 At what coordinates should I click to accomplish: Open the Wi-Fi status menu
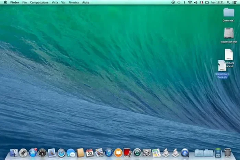[190, 2]
